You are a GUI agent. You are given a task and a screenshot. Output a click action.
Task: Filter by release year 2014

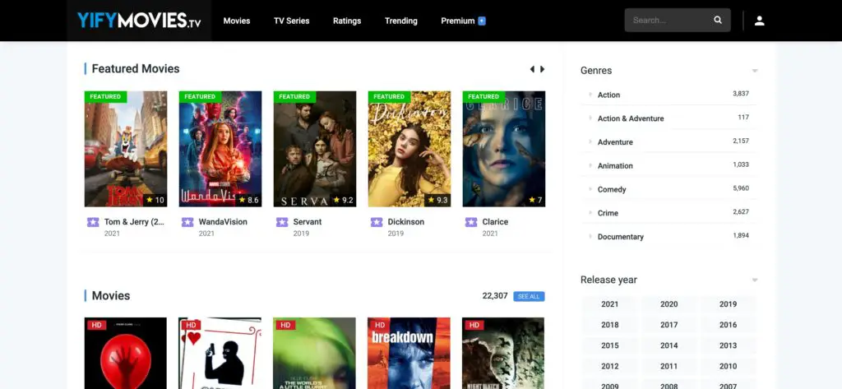tap(669, 345)
